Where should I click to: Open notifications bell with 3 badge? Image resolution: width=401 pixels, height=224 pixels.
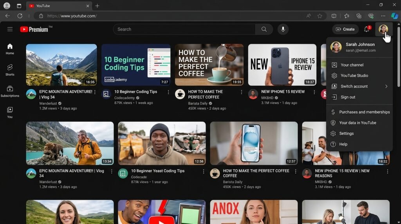tap(367, 29)
